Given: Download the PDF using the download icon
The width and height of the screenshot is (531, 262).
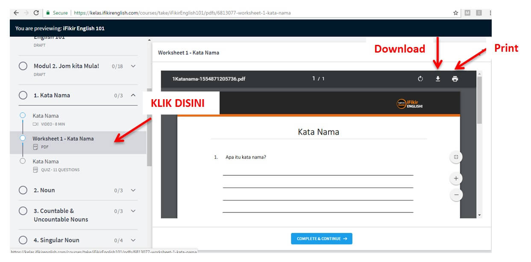Looking at the screenshot, I should tap(438, 79).
